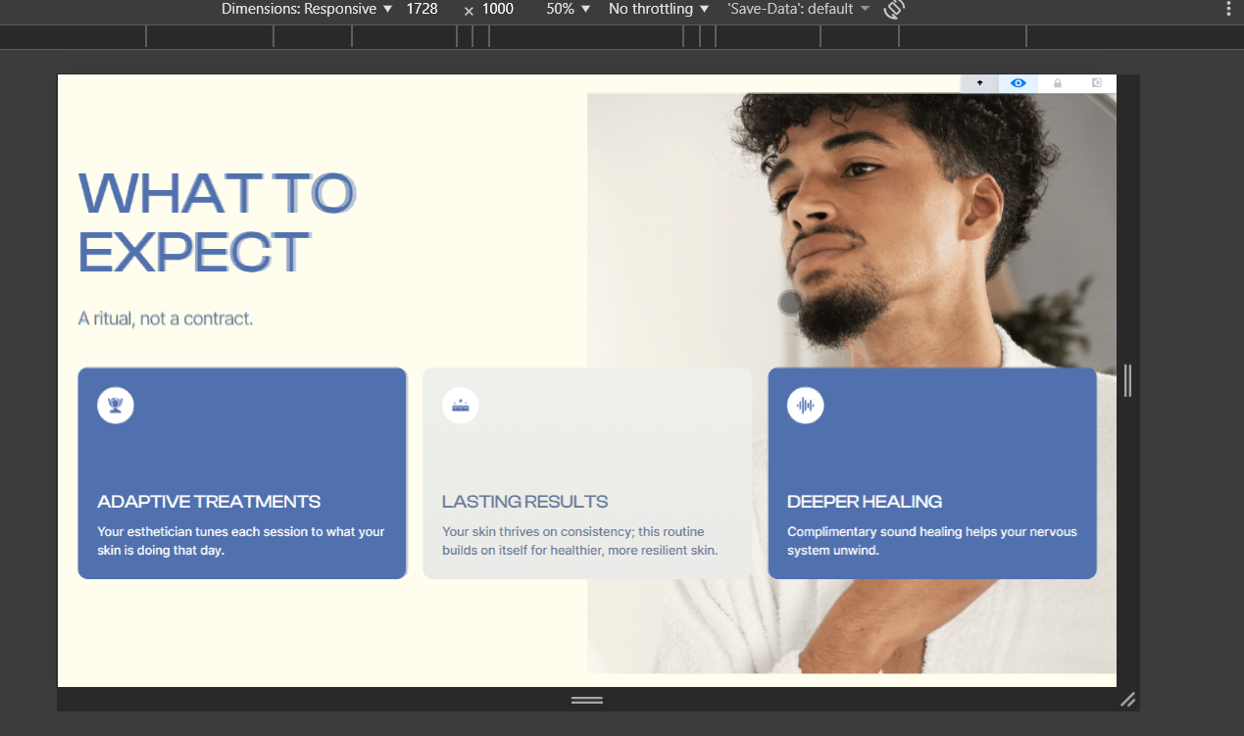This screenshot has height=736, width=1244.
Task: Click the 'A ritual, not a contract.' subtitle
Action: pos(166,319)
